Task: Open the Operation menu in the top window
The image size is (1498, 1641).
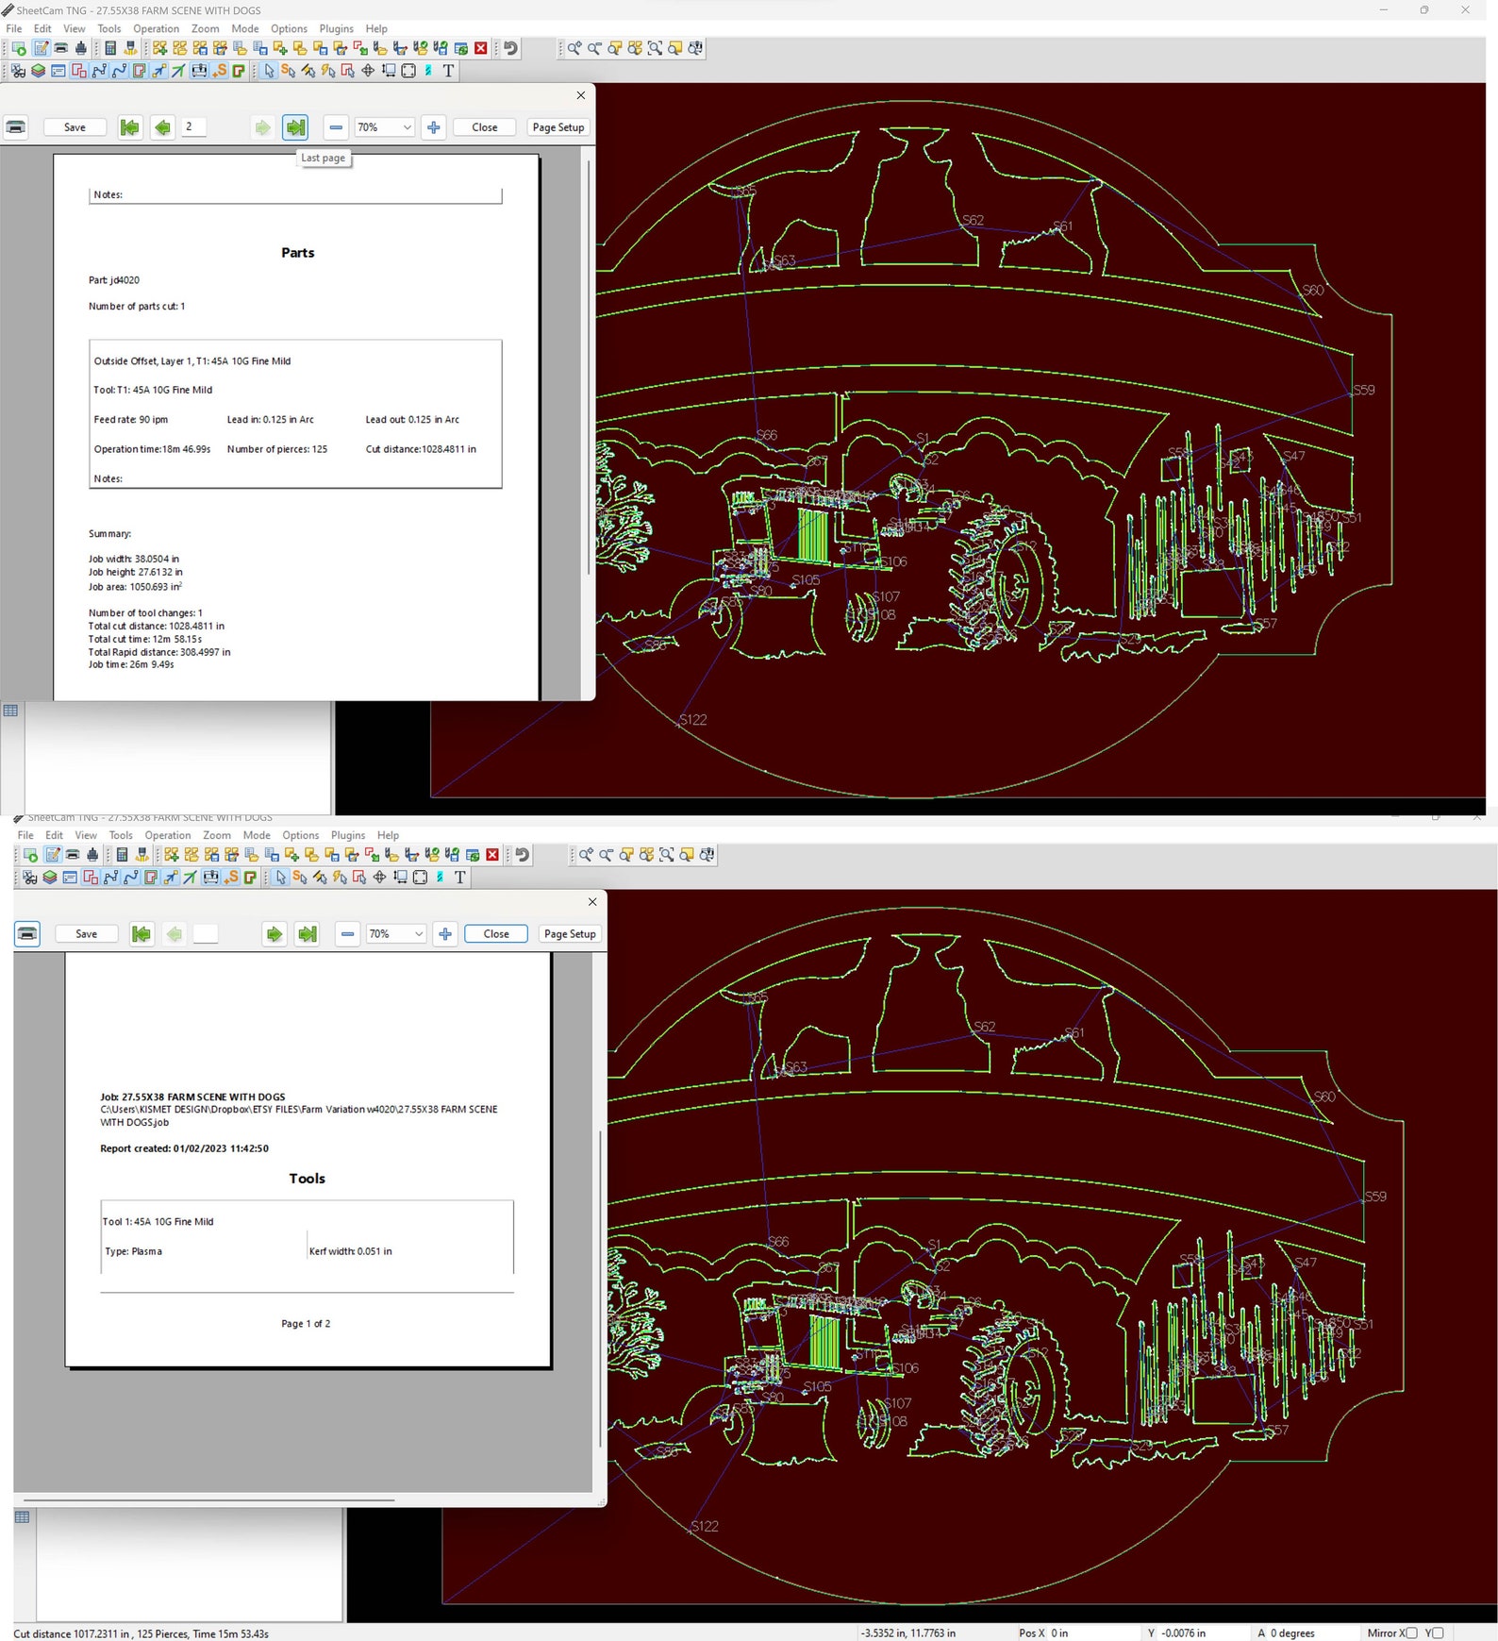Action: point(156,28)
